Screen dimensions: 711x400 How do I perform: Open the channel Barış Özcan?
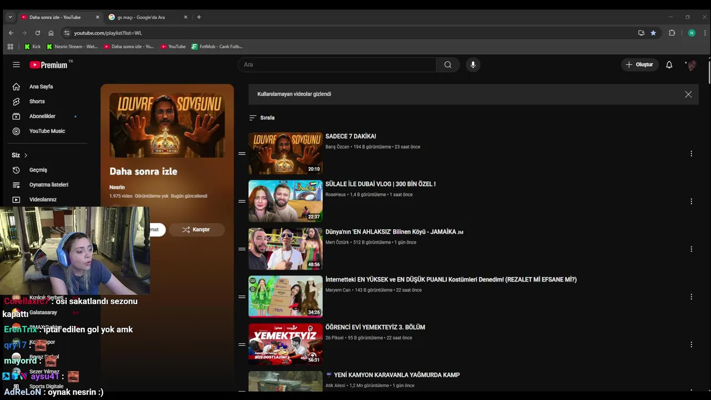[337, 147]
